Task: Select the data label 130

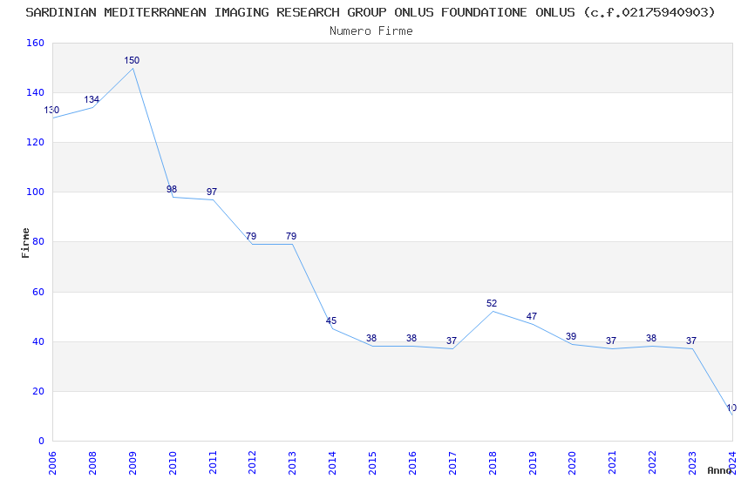Action: tap(52, 110)
